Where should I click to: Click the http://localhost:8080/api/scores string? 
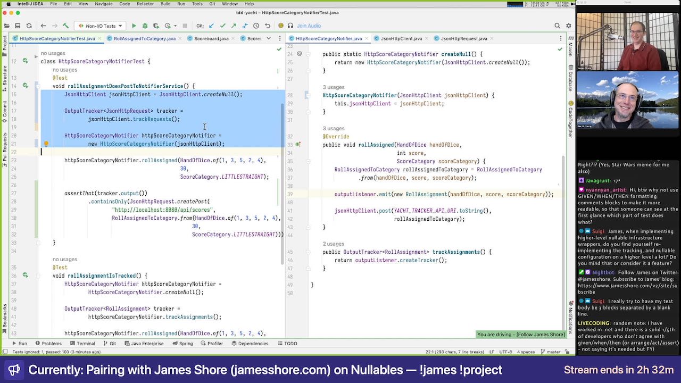click(x=163, y=210)
